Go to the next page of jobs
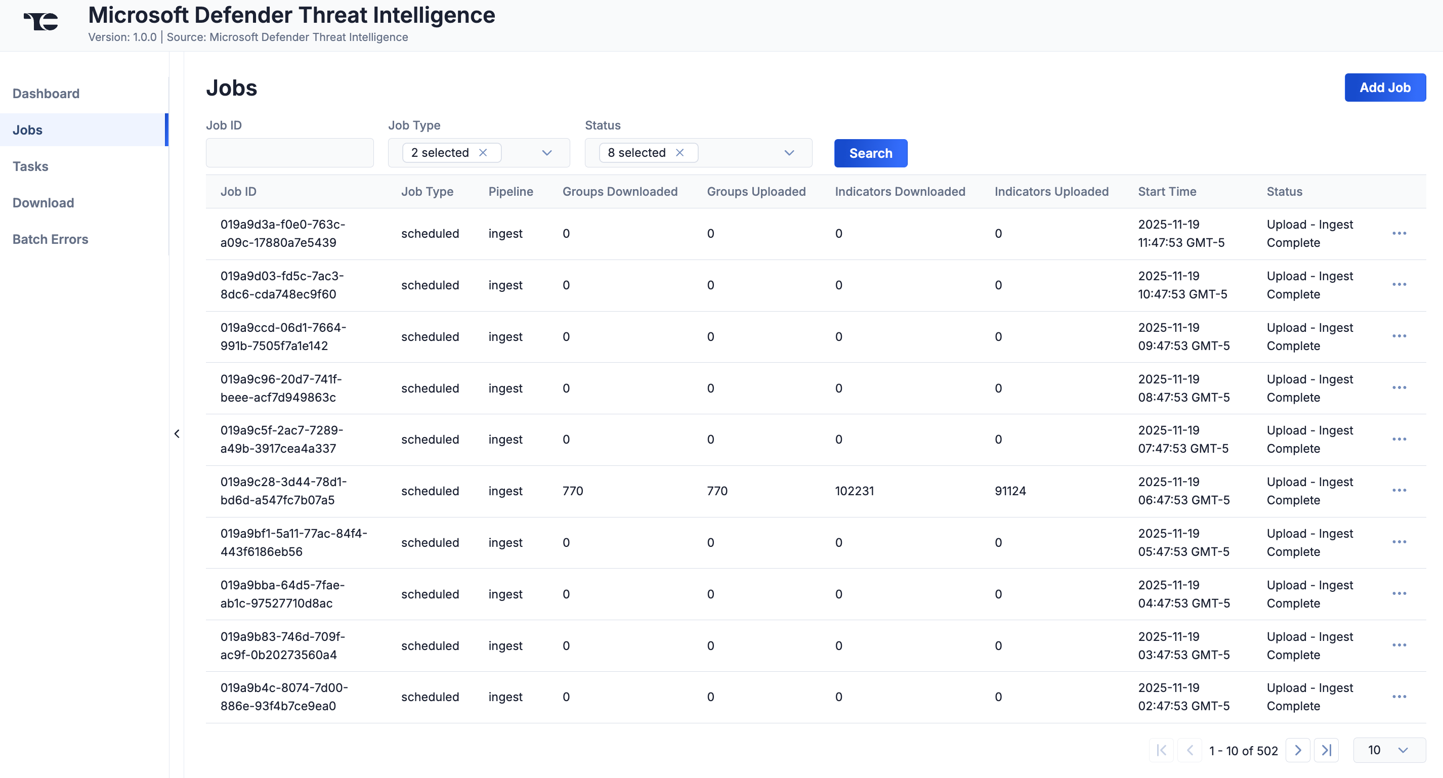This screenshot has height=778, width=1443. coord(1298,750)
